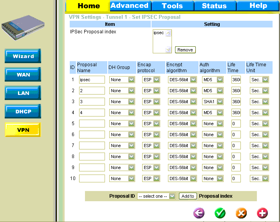Click the Proposal Name field in row 5

click(x=92, y=124)
